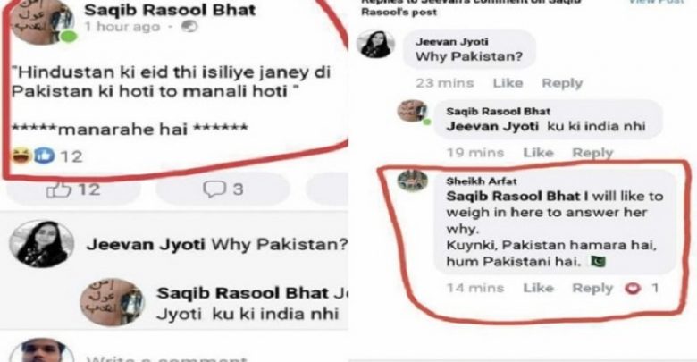Viewport: 697px width, 362px height.
Task: Click the Sheikh Arfat name link
Action: (x=482, y=181)
